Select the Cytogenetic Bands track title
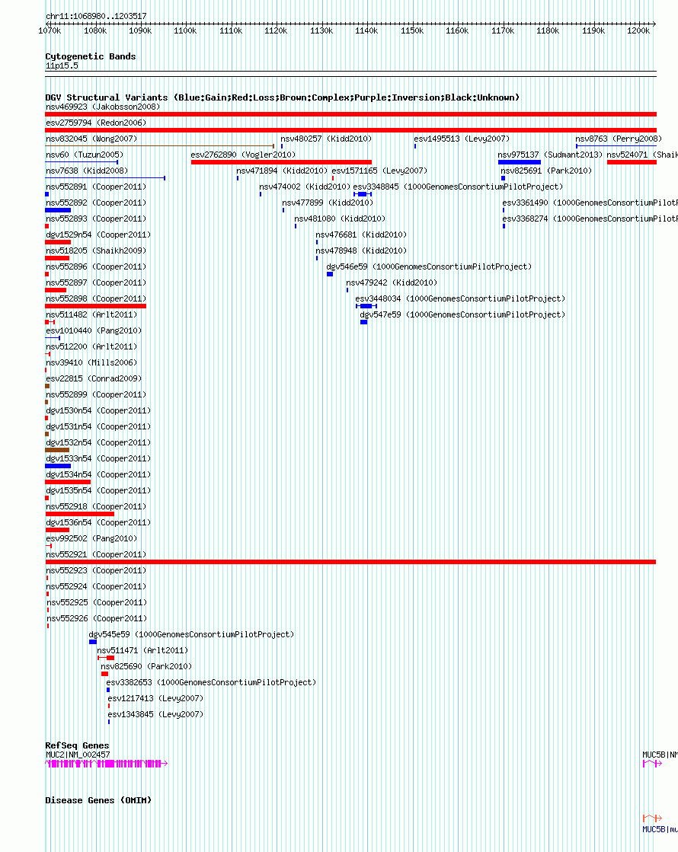The image size is (678, 852). coord(90,56)
